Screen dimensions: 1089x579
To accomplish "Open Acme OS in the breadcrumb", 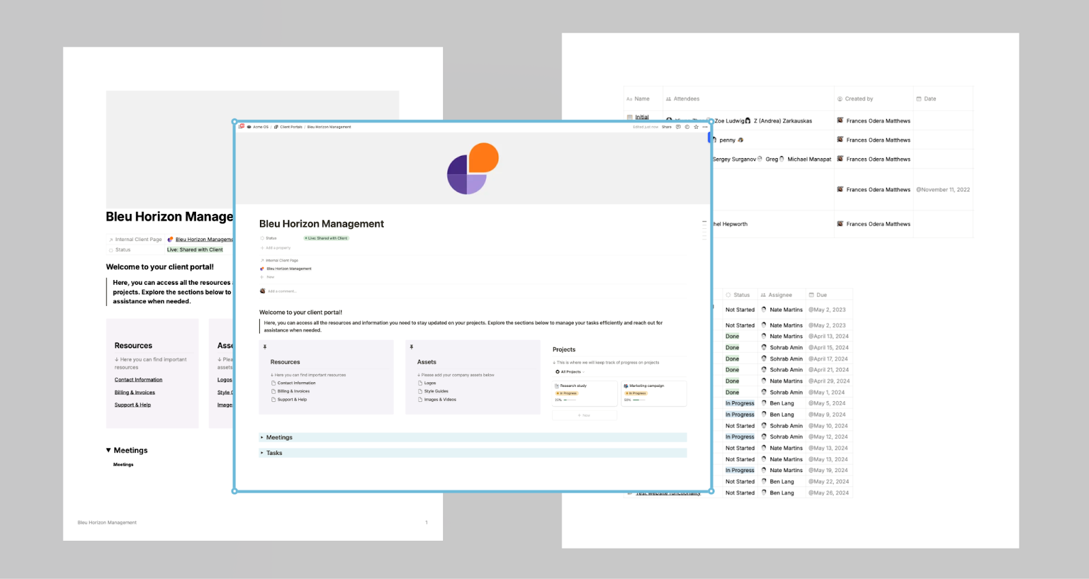I will 261,127.
